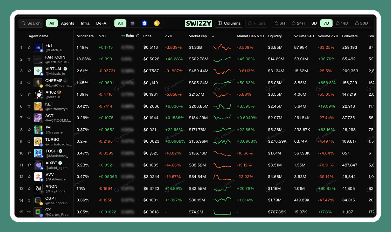Open the ACT agent avatar
Screen dimensions: 391x232
click(x=38, y=118)
